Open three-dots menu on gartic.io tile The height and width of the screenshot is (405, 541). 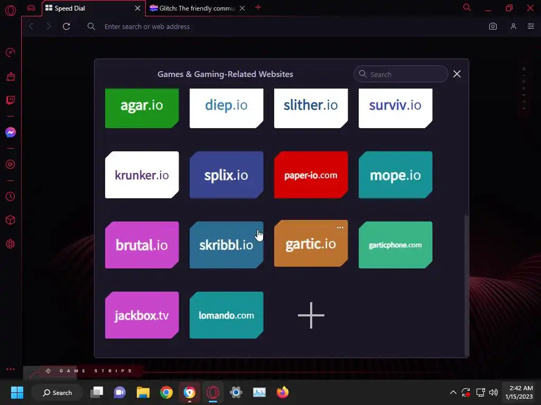pyautogui.click(x=340, y=227)
